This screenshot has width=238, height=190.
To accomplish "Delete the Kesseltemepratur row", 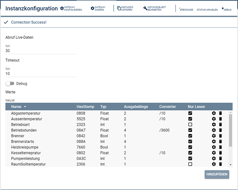I will click(x=220, y=153).
